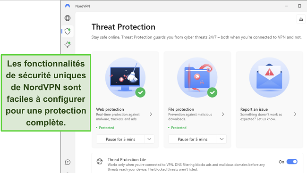Screen dimensions: 307x173
Task: Click the Report an issue title
Action: click(254, 109)
